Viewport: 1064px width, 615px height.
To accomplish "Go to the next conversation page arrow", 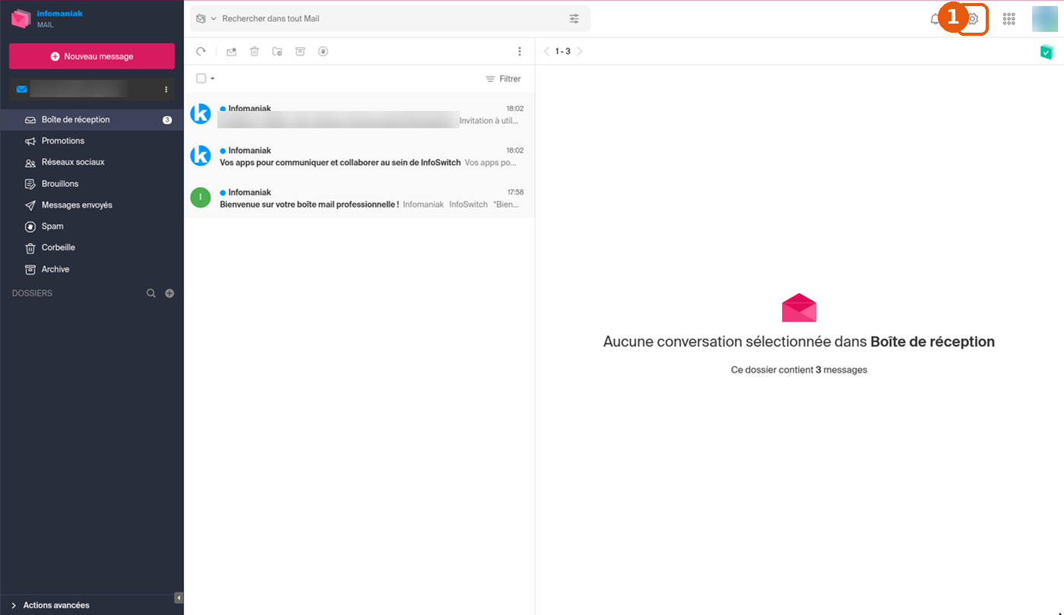I will 580,52.
